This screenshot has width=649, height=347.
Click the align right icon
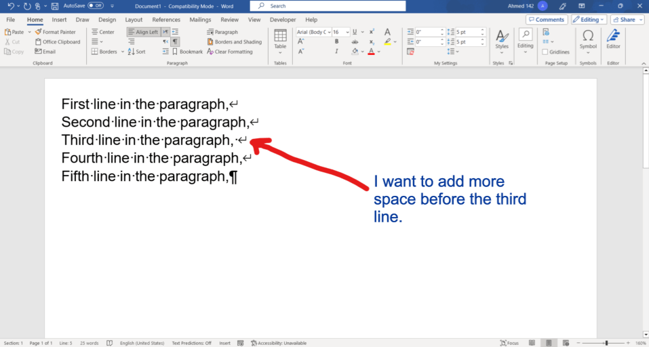click(131, 42)
